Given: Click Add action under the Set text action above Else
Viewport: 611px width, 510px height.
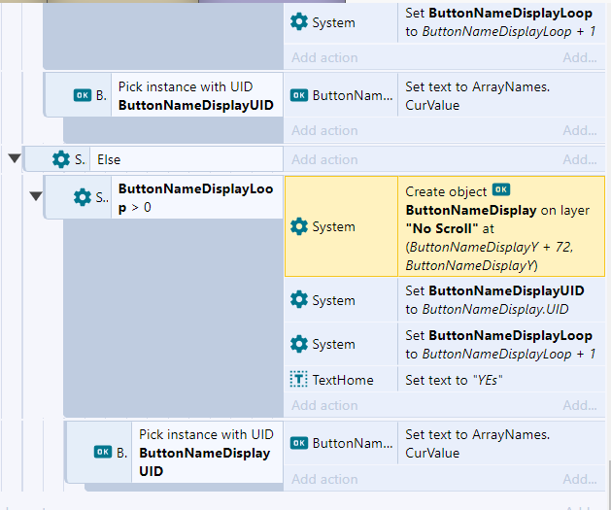Looking at the screenshot, I should (324, 130).
